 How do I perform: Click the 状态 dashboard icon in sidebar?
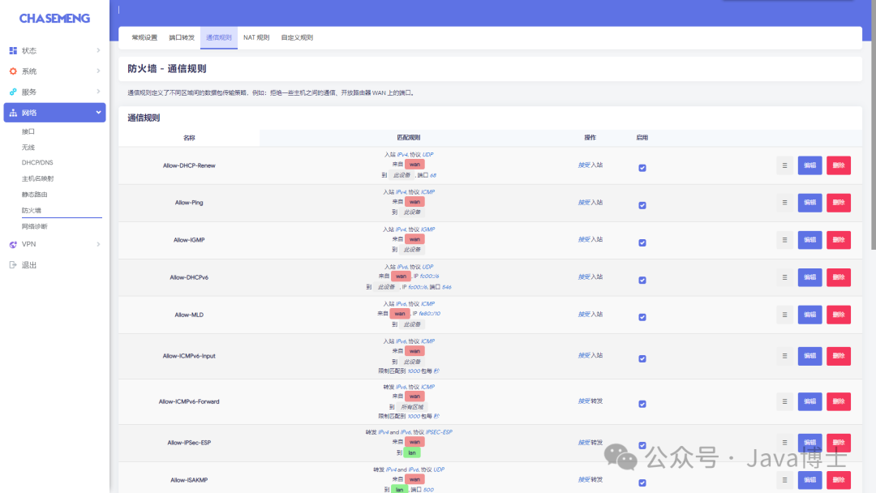[13, 49]
